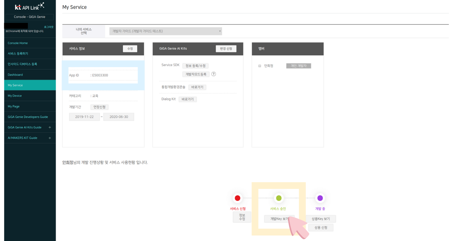
Task: Click 상용Key 보기 button
Action: tap(321, 219)
